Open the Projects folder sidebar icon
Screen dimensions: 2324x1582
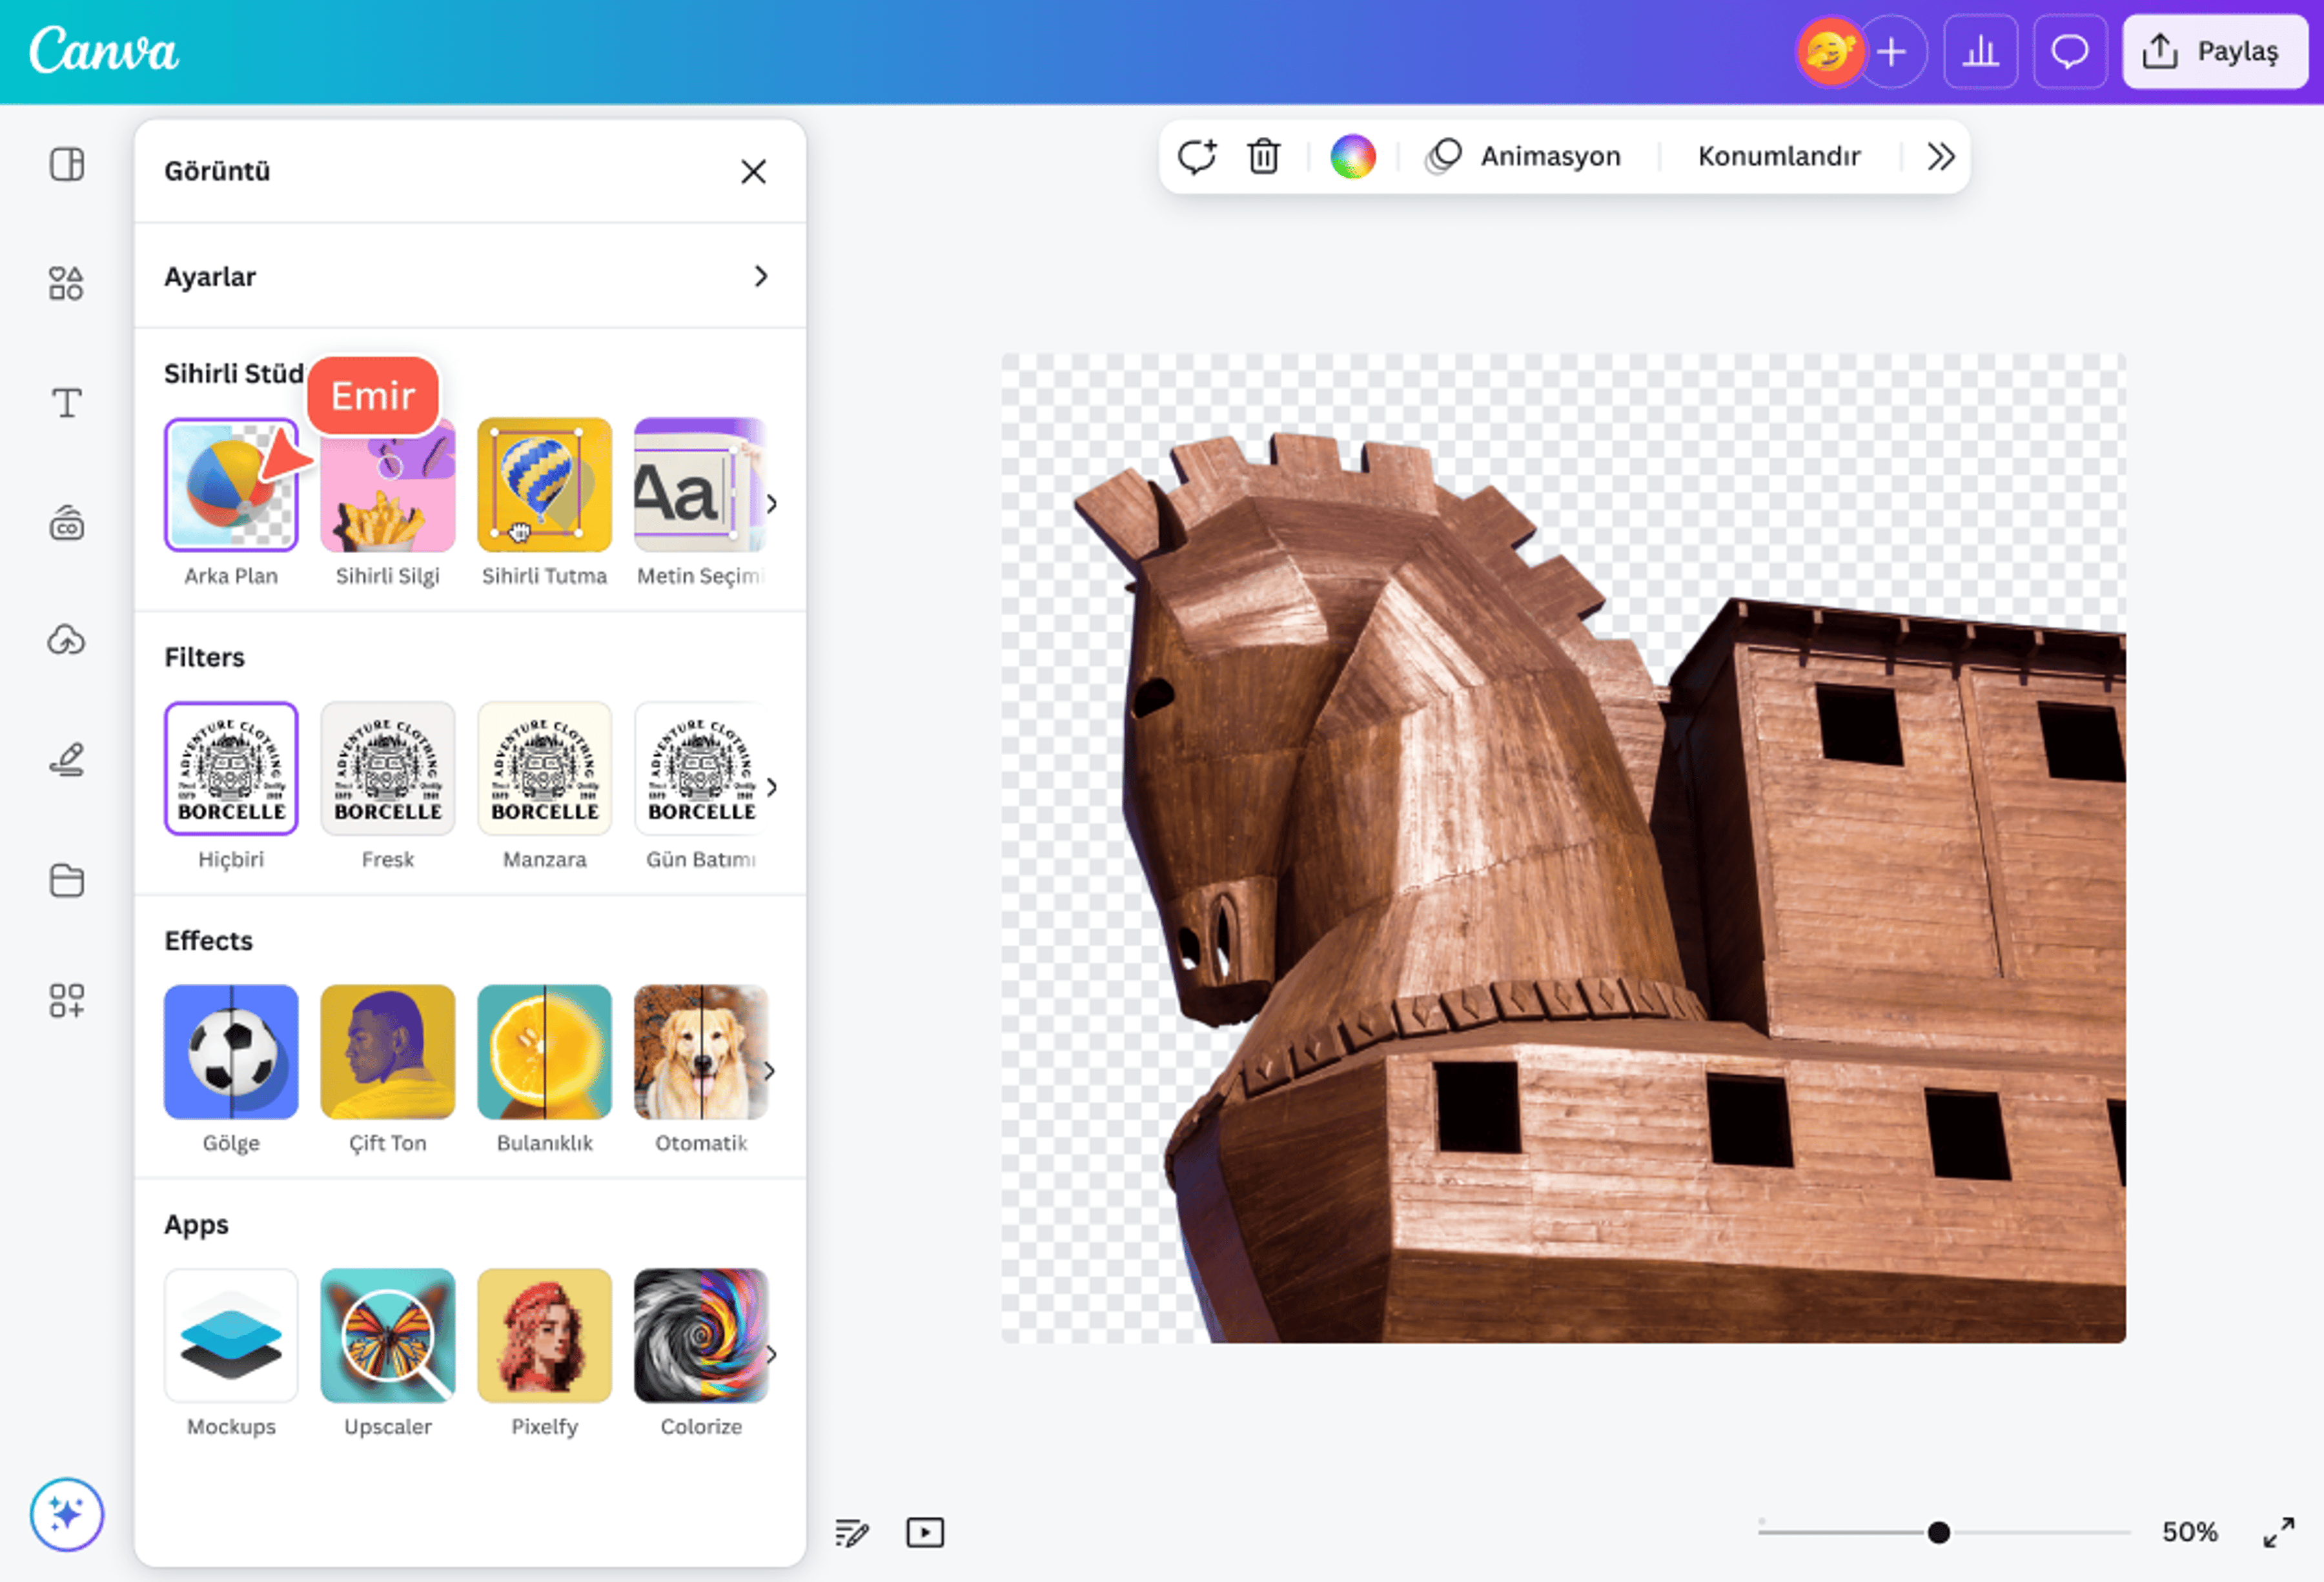point(67,880)
